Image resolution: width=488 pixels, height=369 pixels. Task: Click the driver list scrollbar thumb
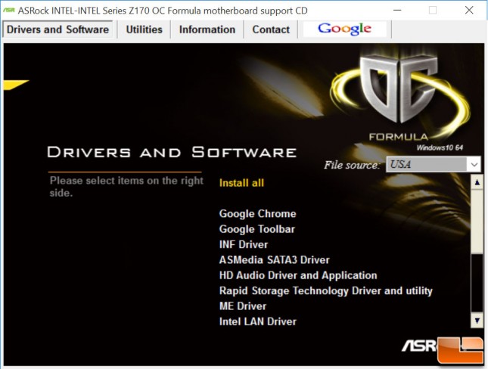click(477, 222)
